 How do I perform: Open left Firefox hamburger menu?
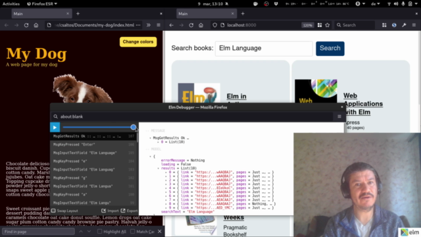click(x=159, y=25)
